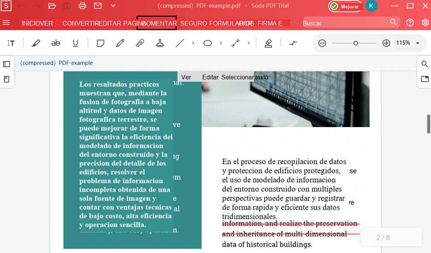431x253 pixels.
Task: Click the text "data of historical buildings."
Action: pyautogui.click(x=267, y=245)
